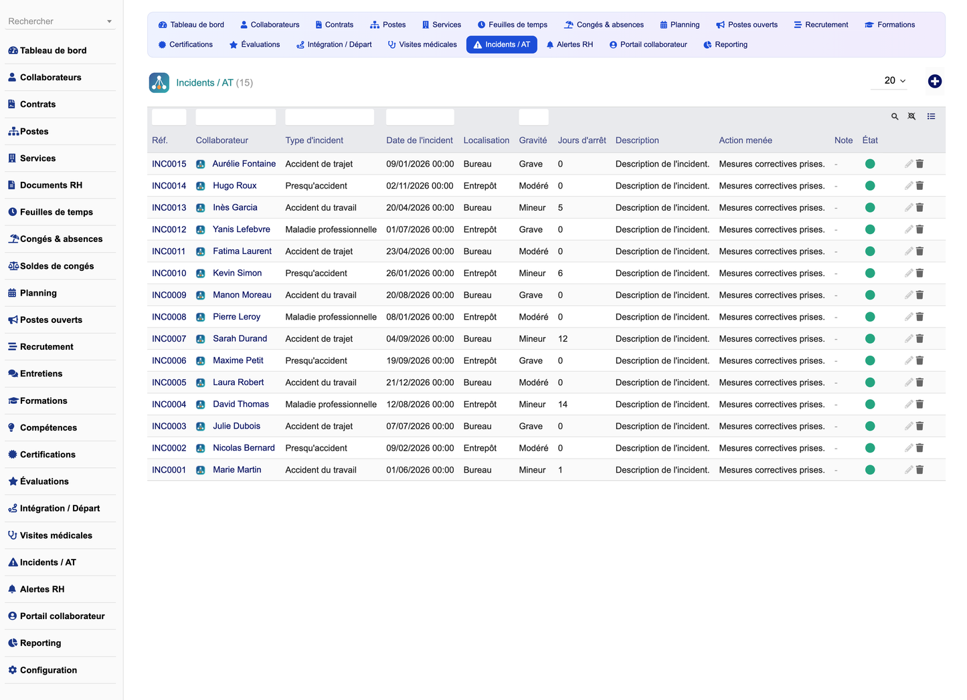Sort by Jours d'arrêt column header
This screenshot has height=700, width=967.
pos(582,140)
